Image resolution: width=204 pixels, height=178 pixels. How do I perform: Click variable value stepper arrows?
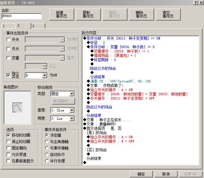coord(45,66)
